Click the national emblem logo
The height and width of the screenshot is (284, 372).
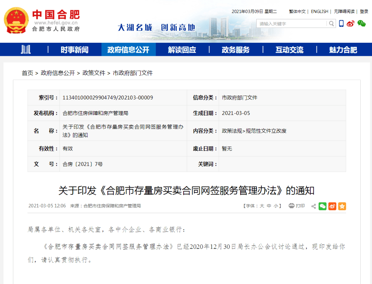16,20
